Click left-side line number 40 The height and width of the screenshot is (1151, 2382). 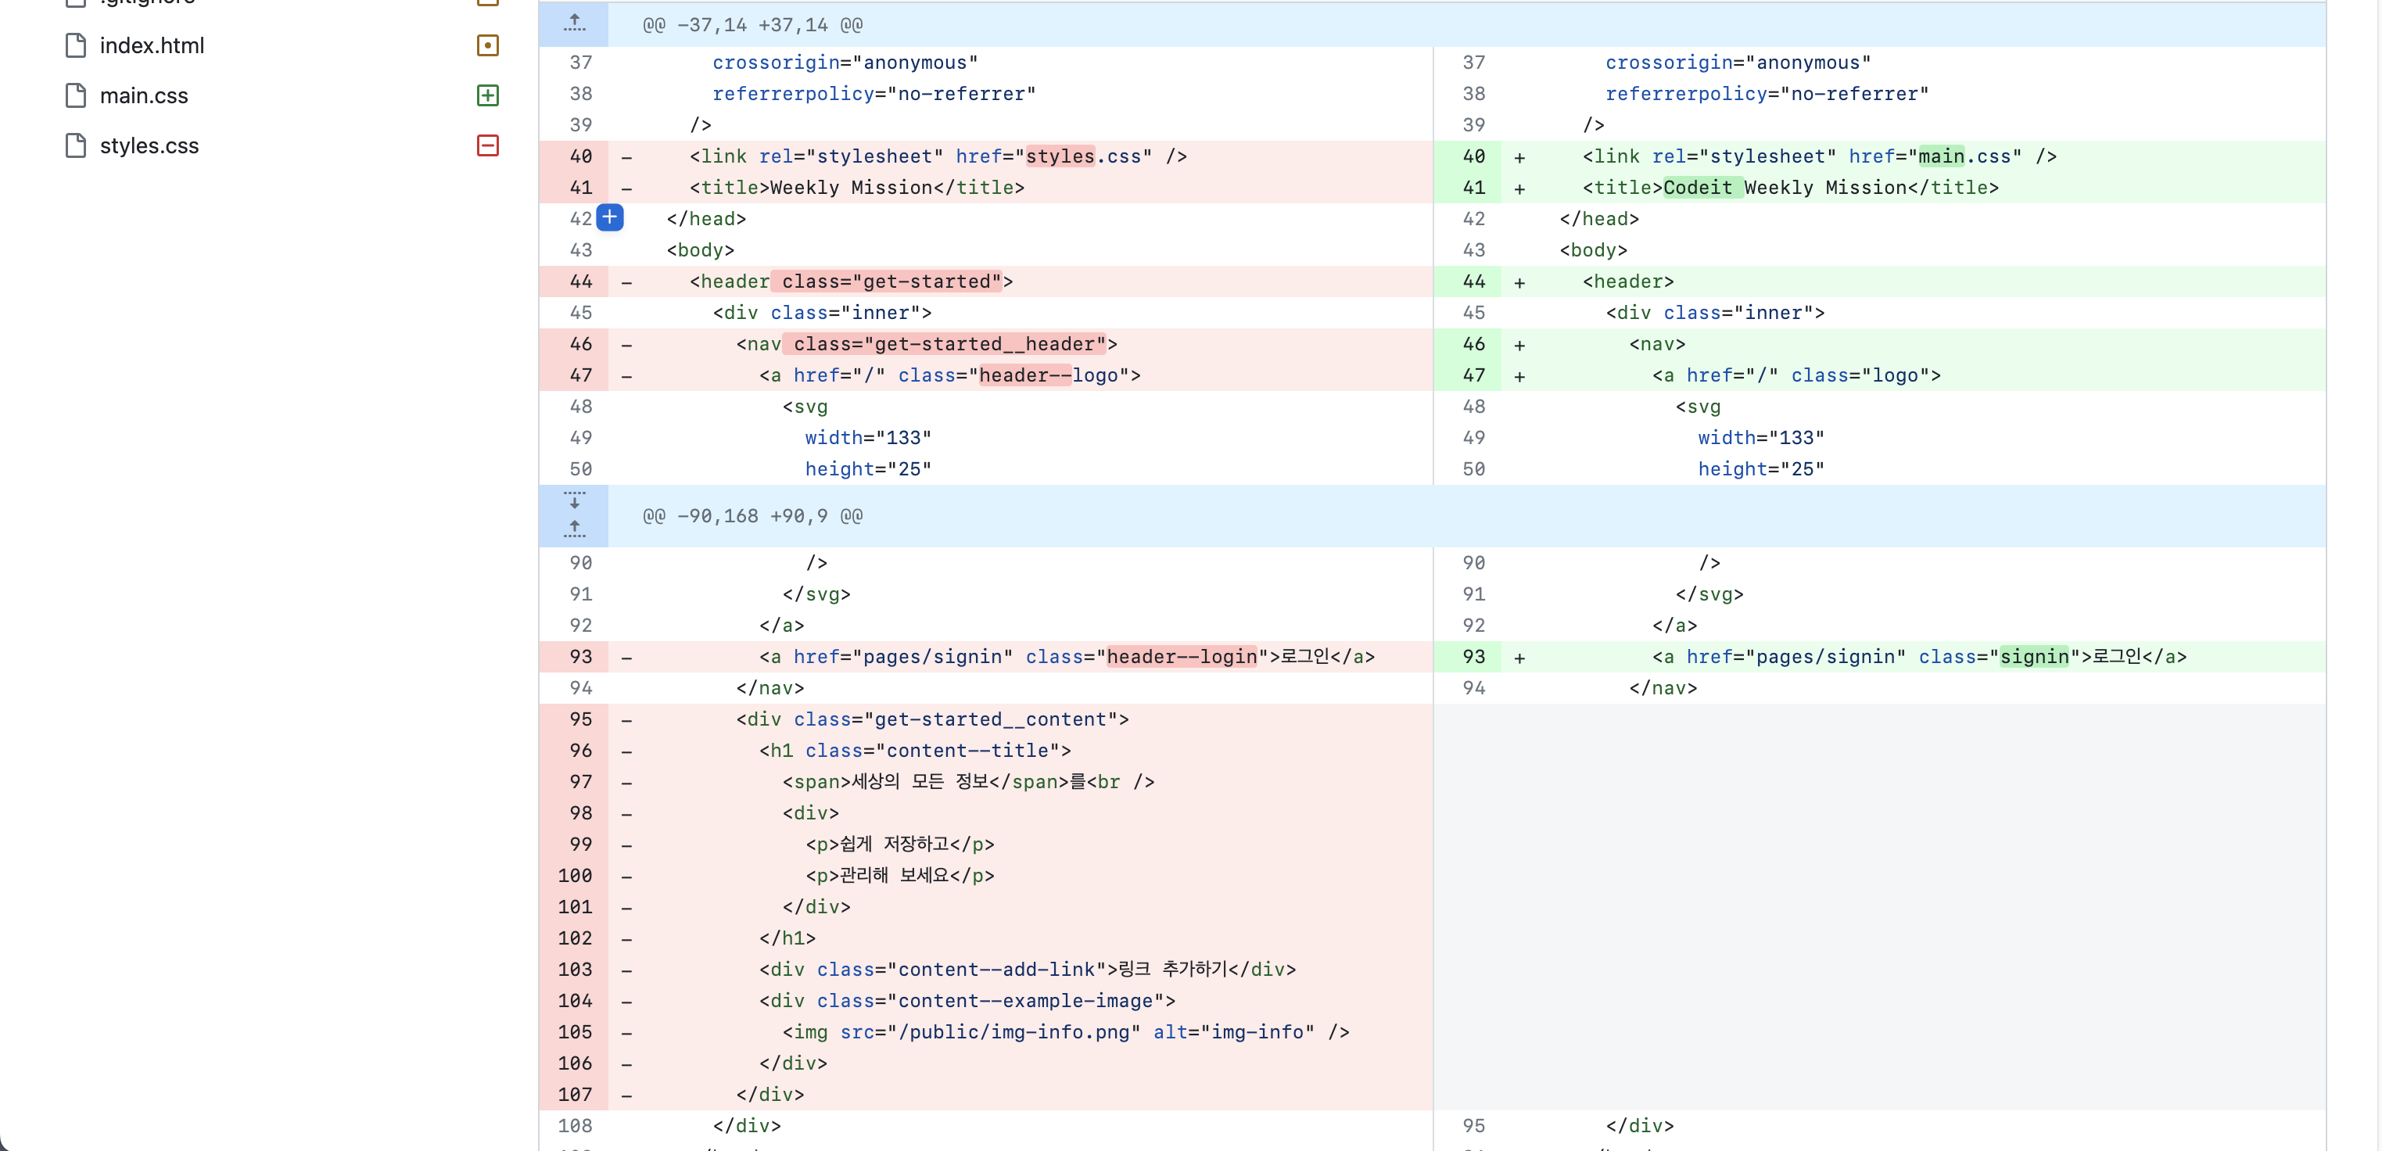[x=581, y=156]
